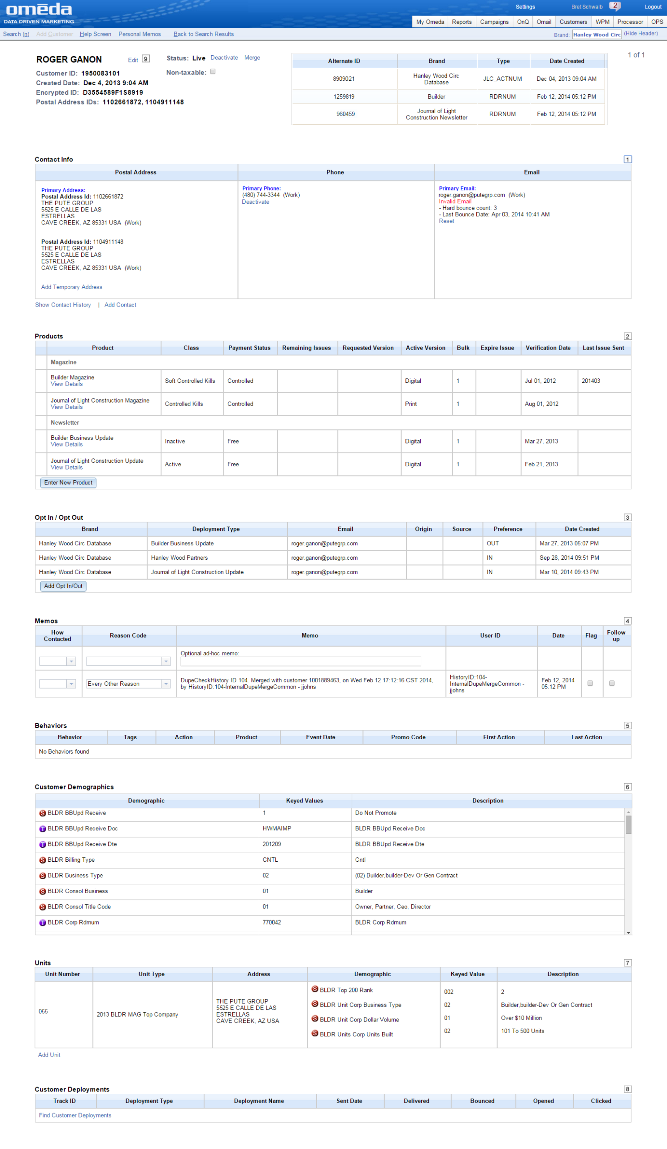The image size is (667, 1149).
Task: Check the Flag box on the DupeCheckHistory memo
Action: [x=590, y=684]
